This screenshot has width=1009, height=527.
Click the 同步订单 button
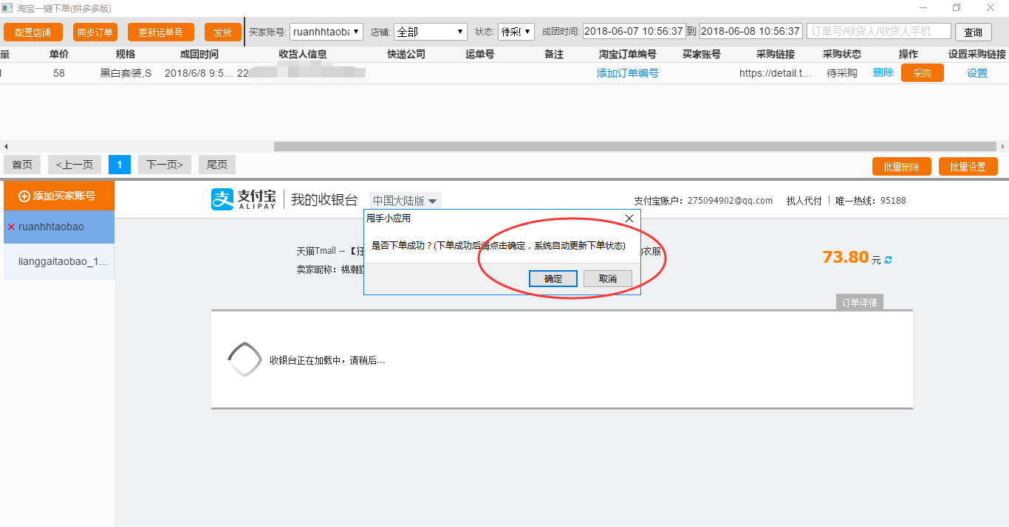(95, 32)
